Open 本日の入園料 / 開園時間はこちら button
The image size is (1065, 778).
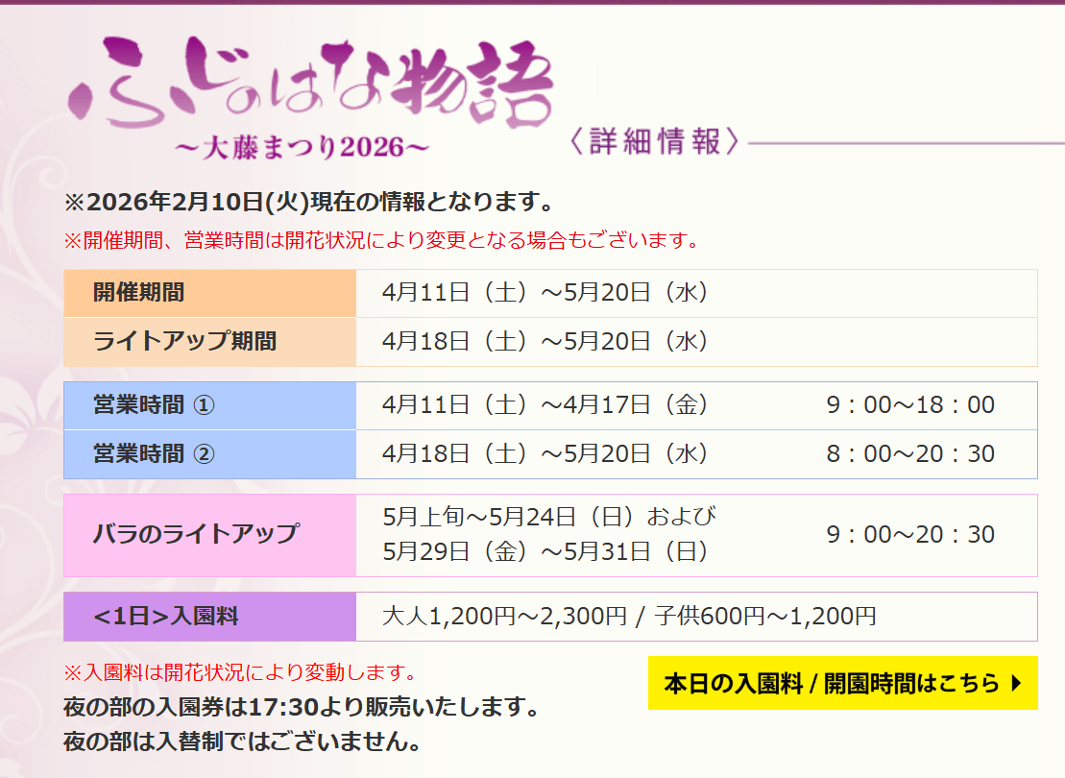pos(832,684)
